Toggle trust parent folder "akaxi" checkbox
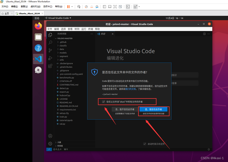 [103, 102]
